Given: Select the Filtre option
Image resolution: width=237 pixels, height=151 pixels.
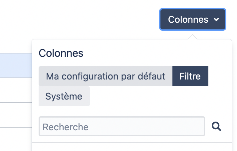Looking at the screenshot, I should pos(190,76).
